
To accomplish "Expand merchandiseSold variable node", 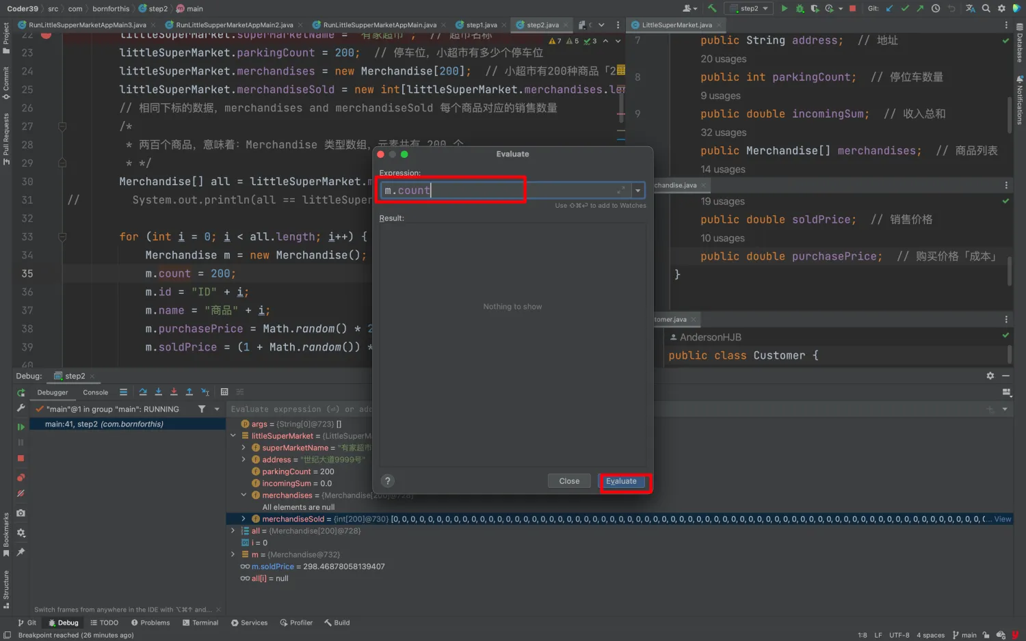I will [x=244, y=519].
